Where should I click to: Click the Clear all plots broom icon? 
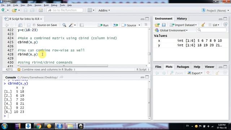[217, 73]
